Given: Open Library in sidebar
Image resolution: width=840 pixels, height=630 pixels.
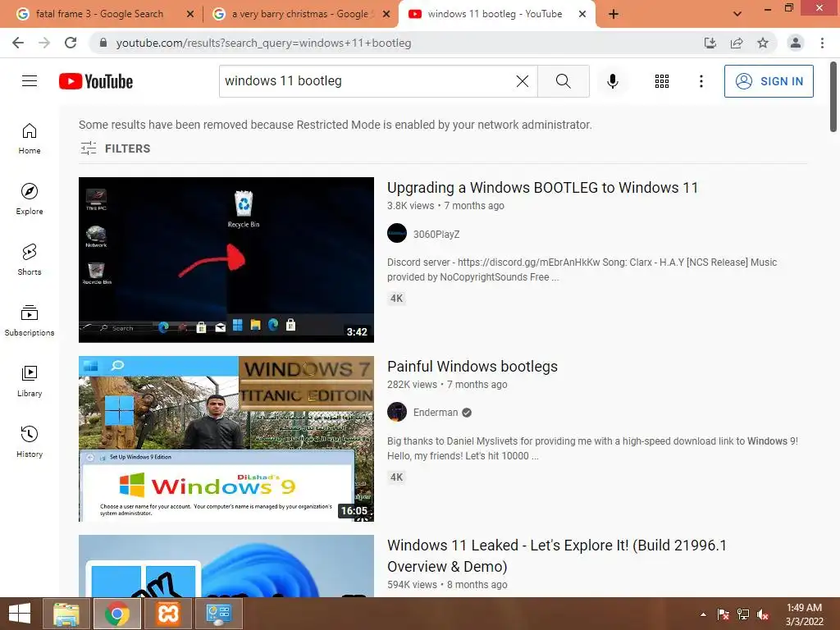Looking at the screenshot, I should click(x=30, y=381).
